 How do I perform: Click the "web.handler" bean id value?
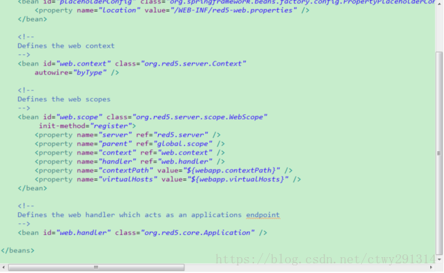[x=84, y=233]
